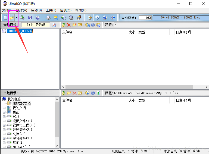Click the disc 路径 field showing /

pyautogui.click(x=161, y=25)
